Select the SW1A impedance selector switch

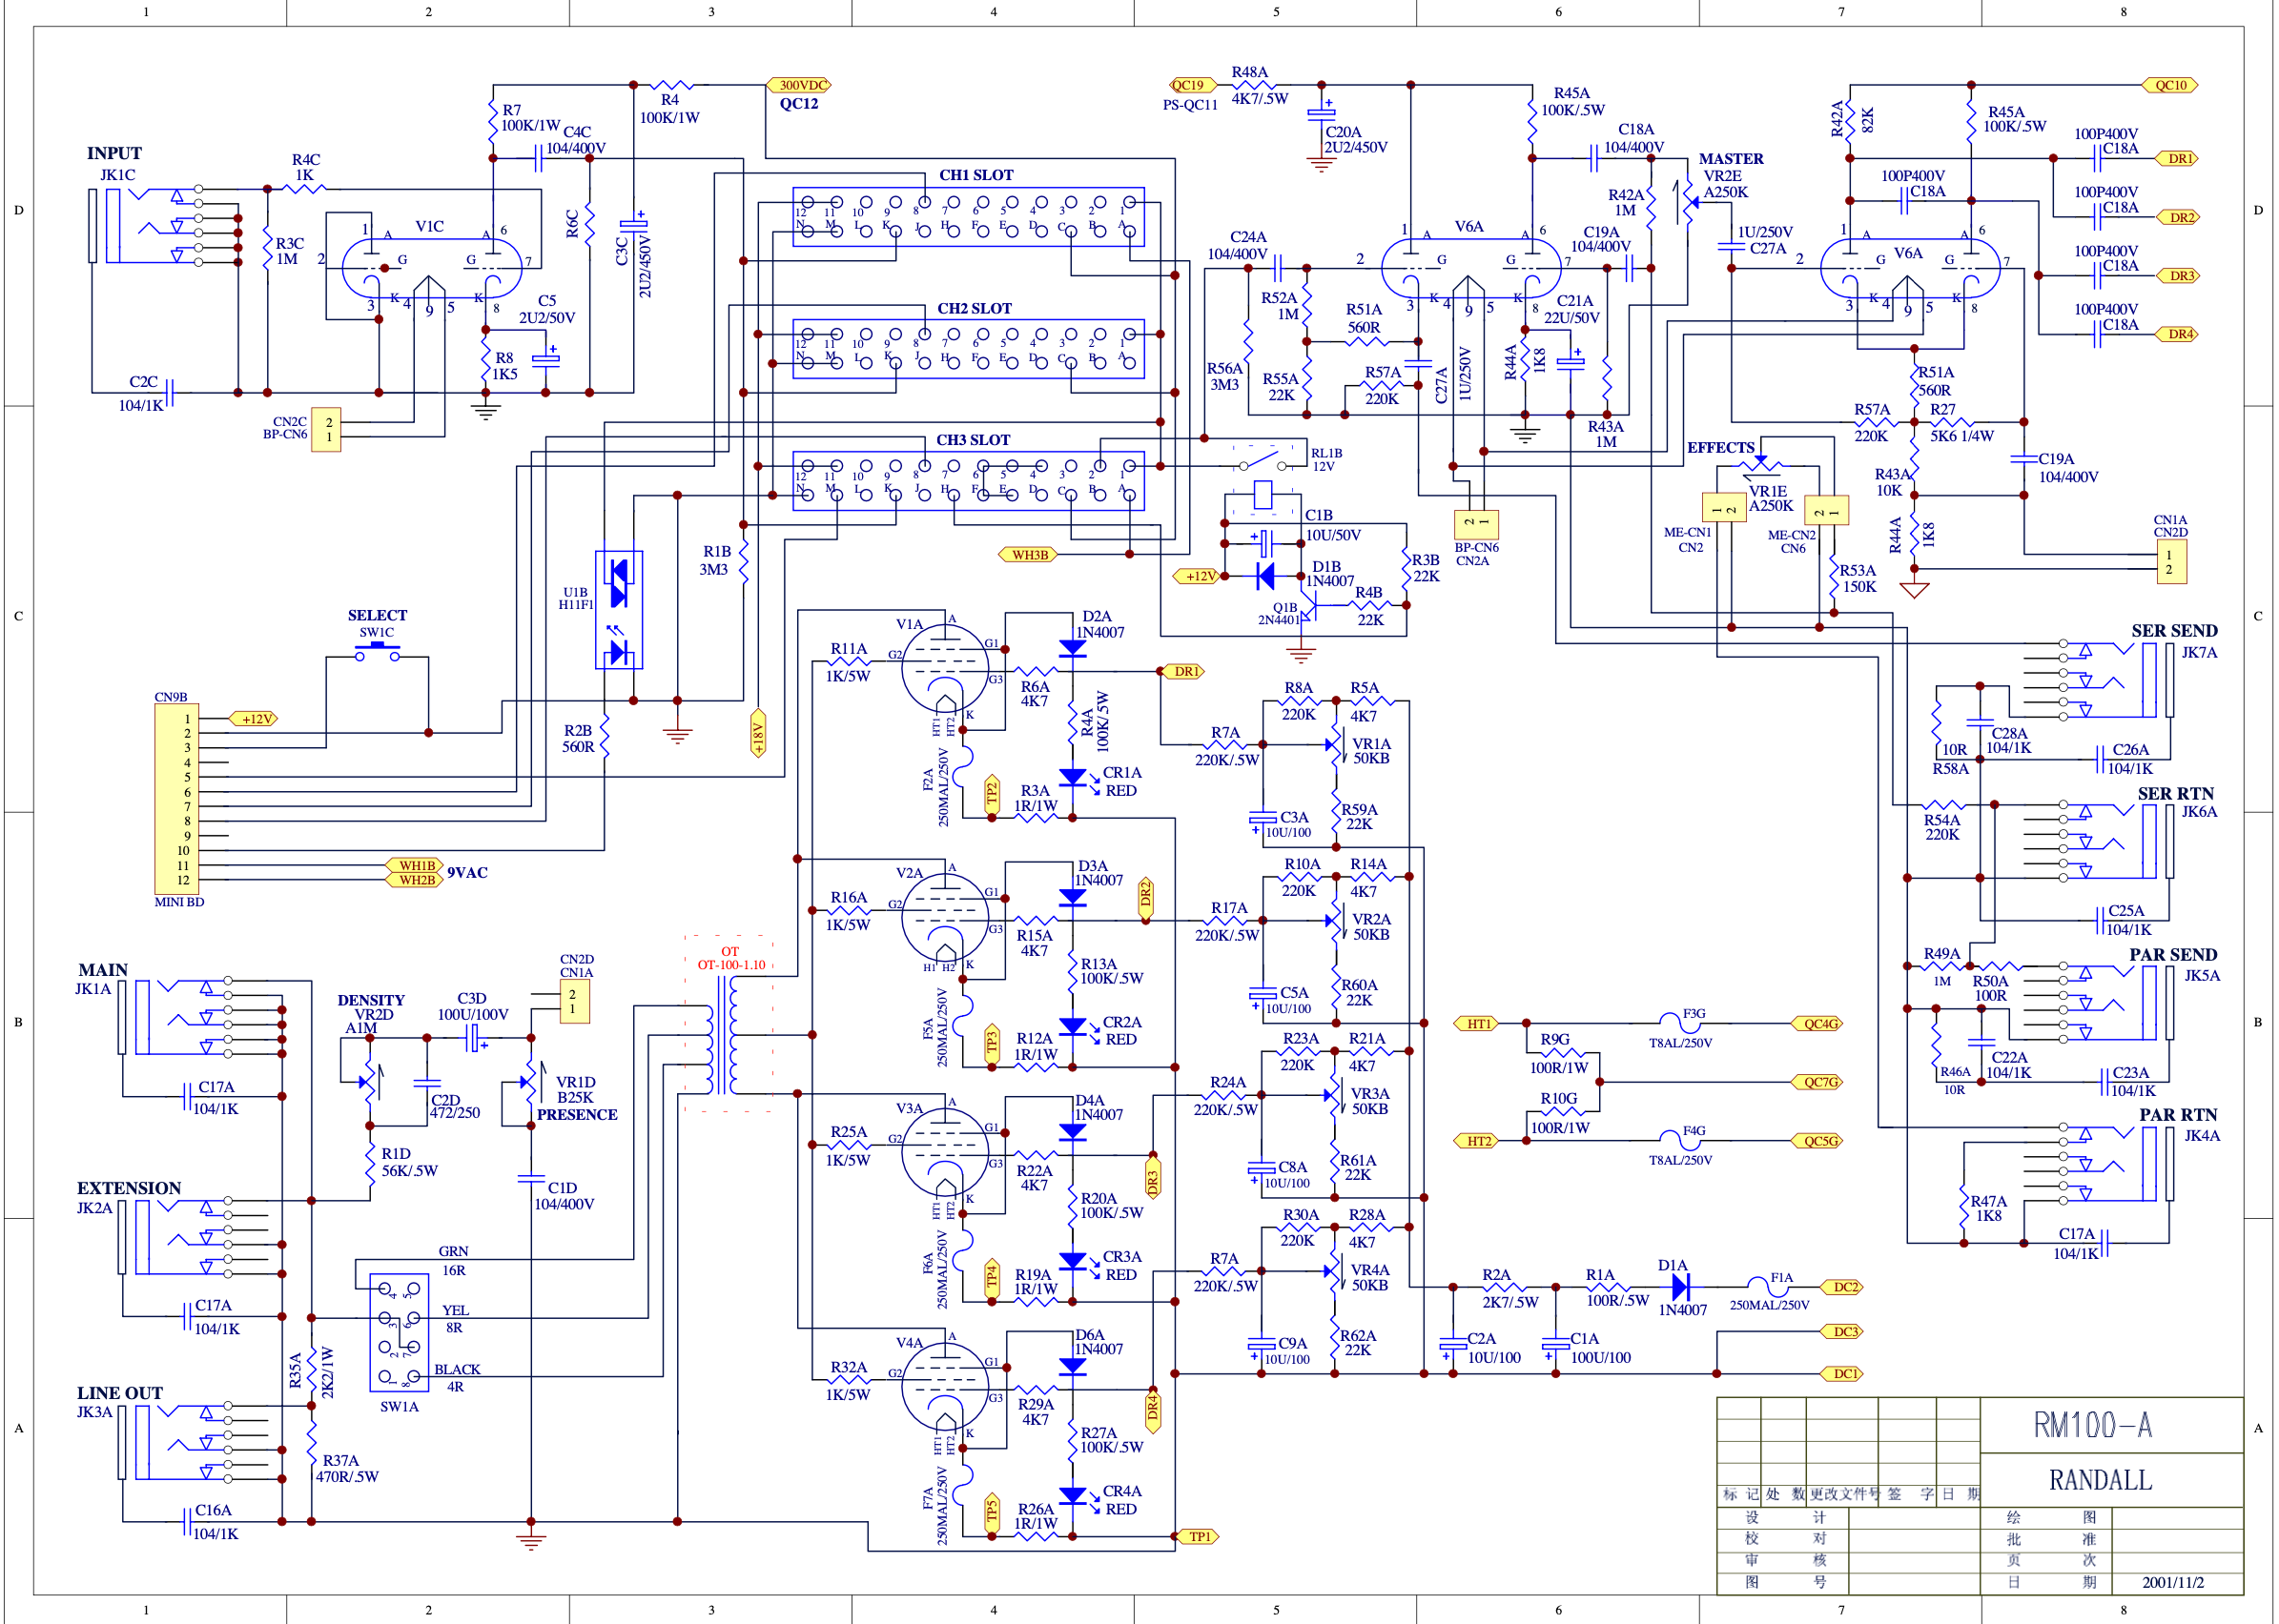click(400, 1334)
